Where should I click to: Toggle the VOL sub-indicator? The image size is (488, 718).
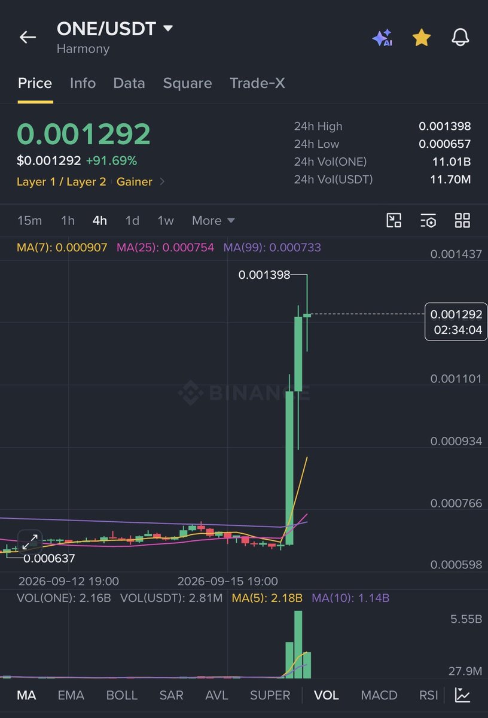[x=327, y=695]
